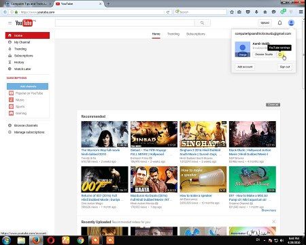Click Firefox home icon
Screen dimensions: 306x245
(x=265, y=12)
